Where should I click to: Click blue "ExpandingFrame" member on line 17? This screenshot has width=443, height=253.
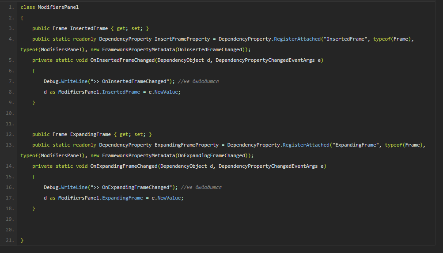(x=122, y=198)
